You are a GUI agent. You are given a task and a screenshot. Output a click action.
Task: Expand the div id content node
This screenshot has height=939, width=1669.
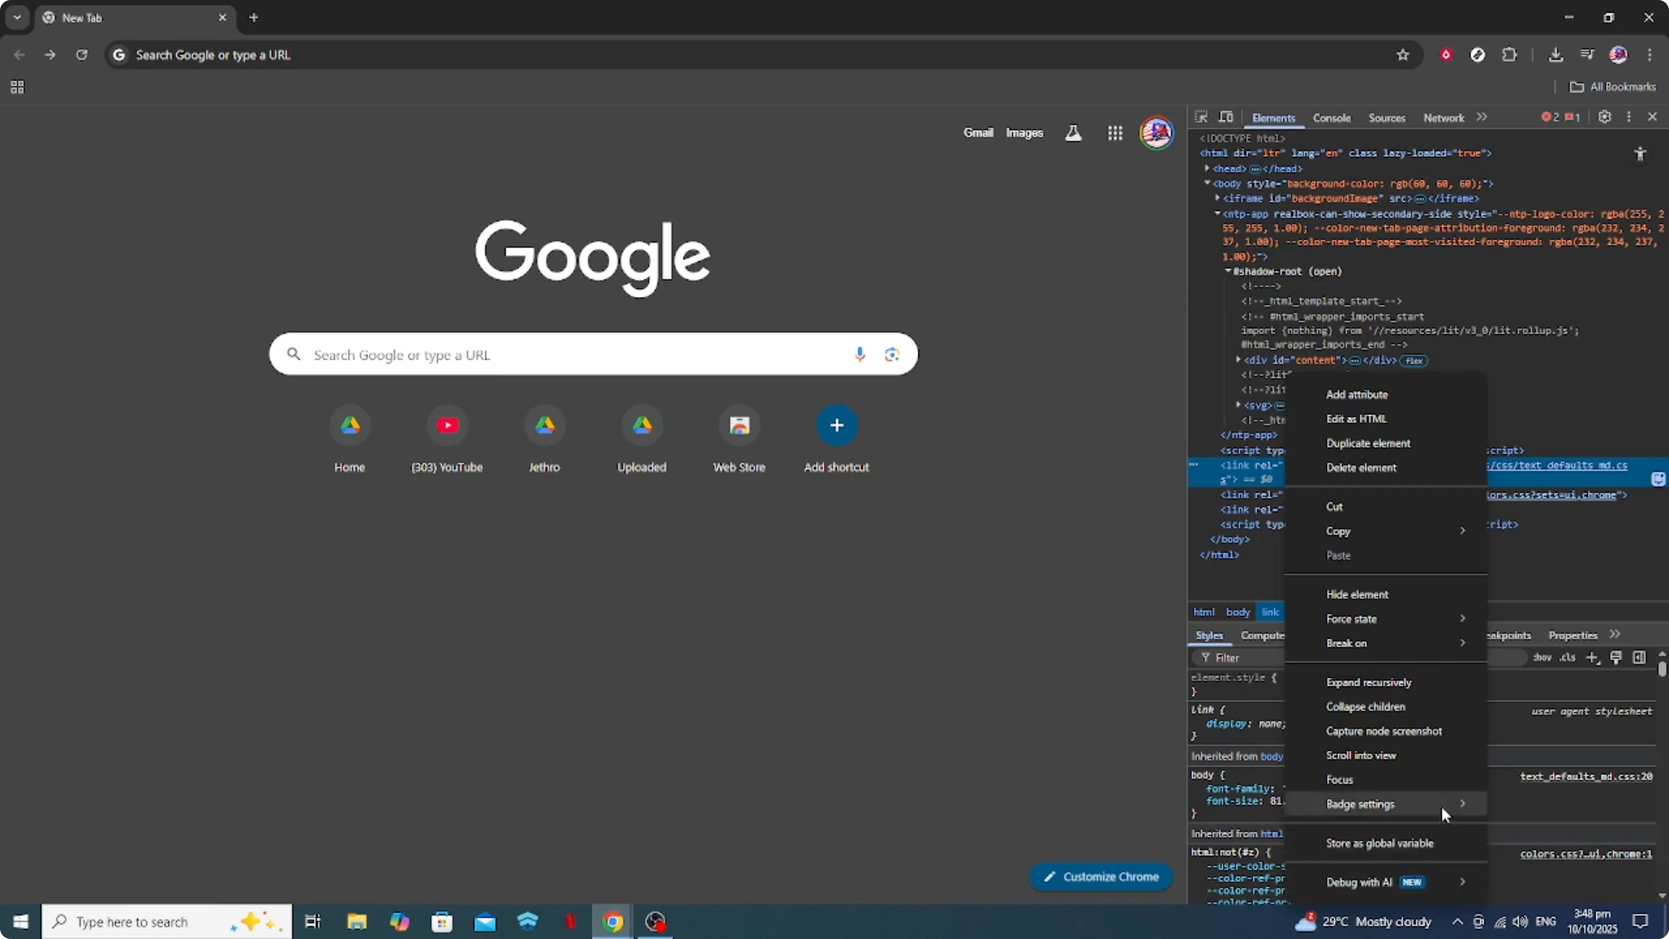point(1238,360)
